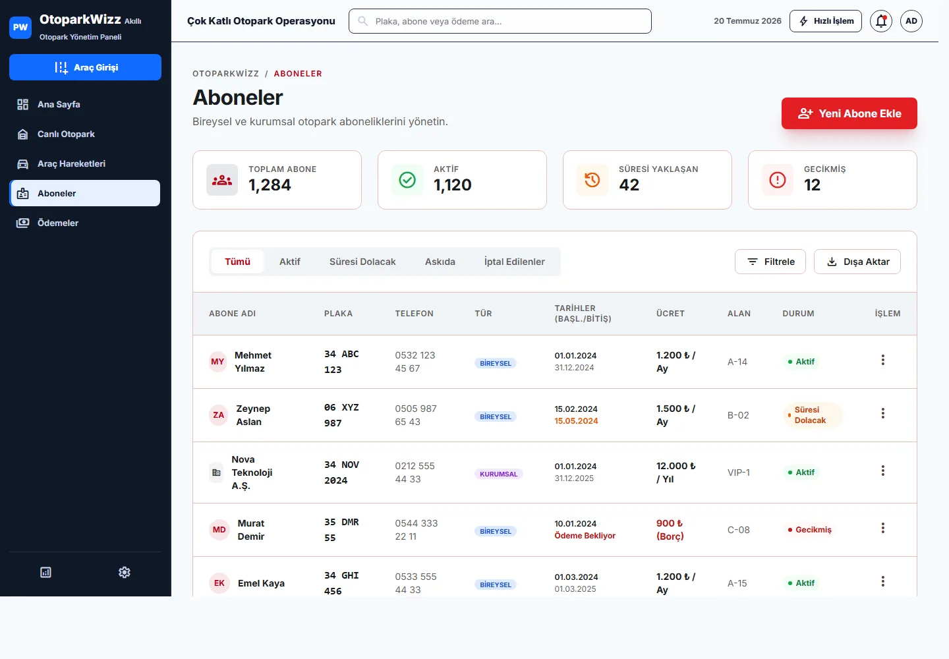Click the Gecikmiş warning icon

point(778,180)
